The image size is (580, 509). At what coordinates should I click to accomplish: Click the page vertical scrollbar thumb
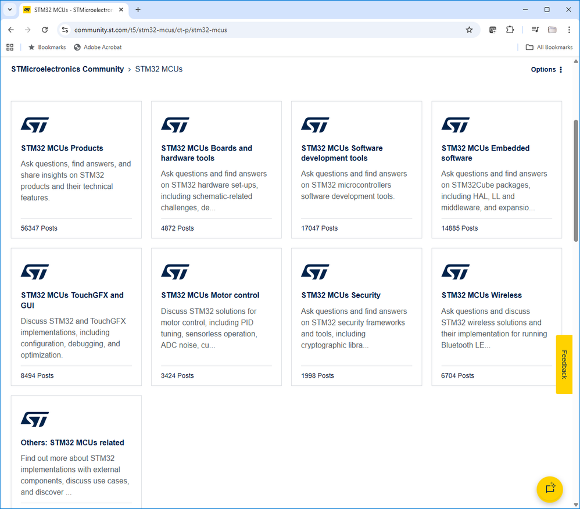coord(576,181)
